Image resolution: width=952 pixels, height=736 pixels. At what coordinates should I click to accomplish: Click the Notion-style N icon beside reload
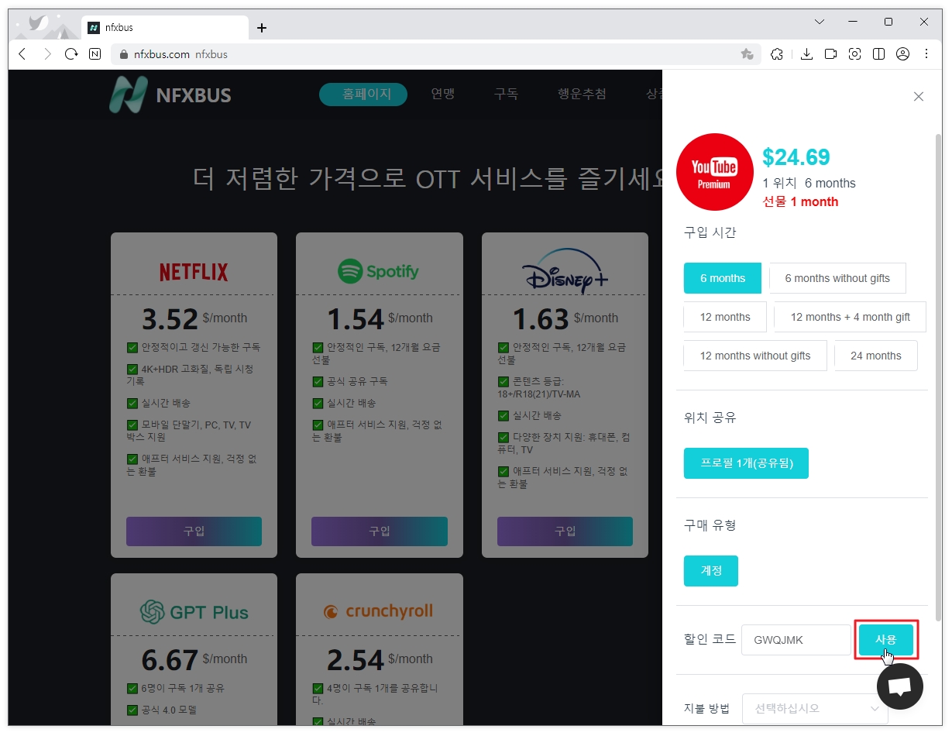[95, 53]
